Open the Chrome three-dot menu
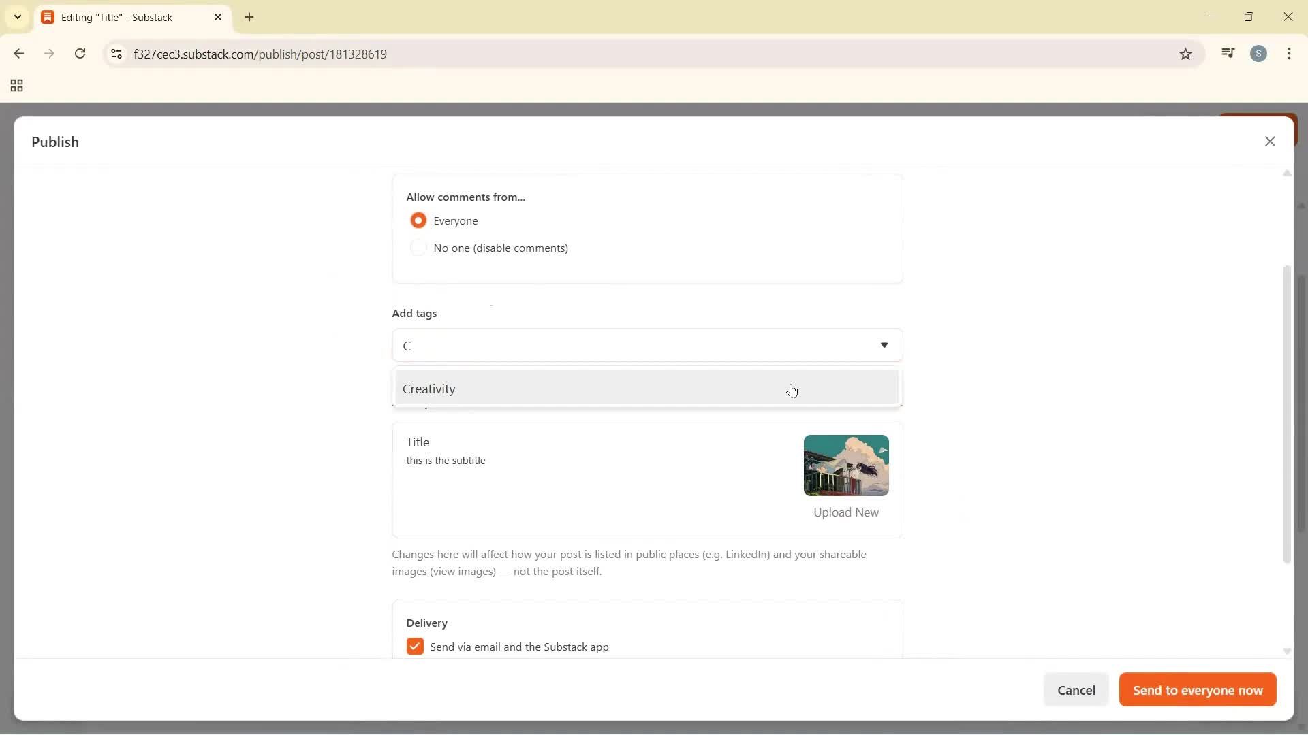 [1290, 53]
